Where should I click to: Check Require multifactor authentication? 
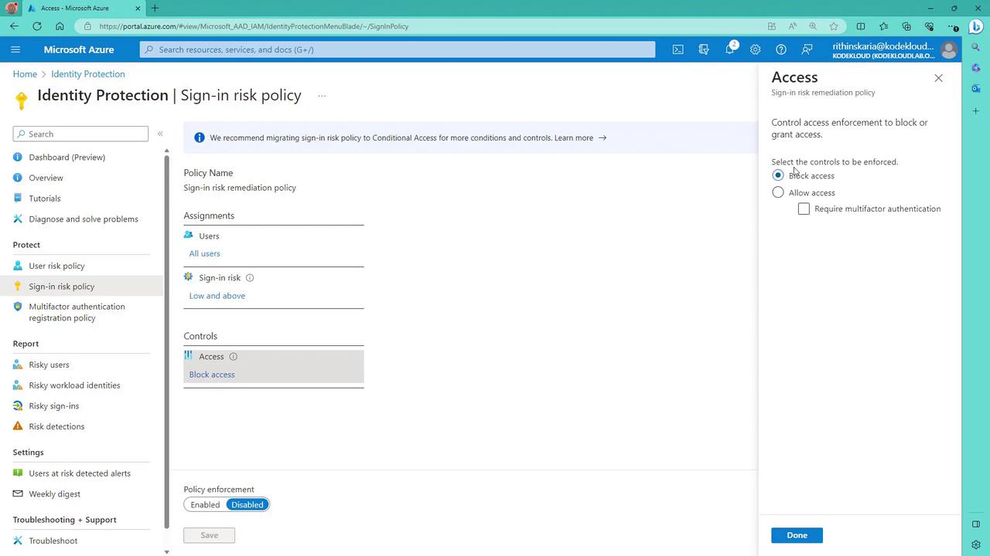[x=804, y=208]
